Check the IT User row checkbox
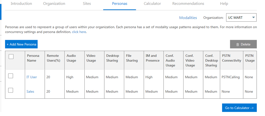 tap(11, 76)
